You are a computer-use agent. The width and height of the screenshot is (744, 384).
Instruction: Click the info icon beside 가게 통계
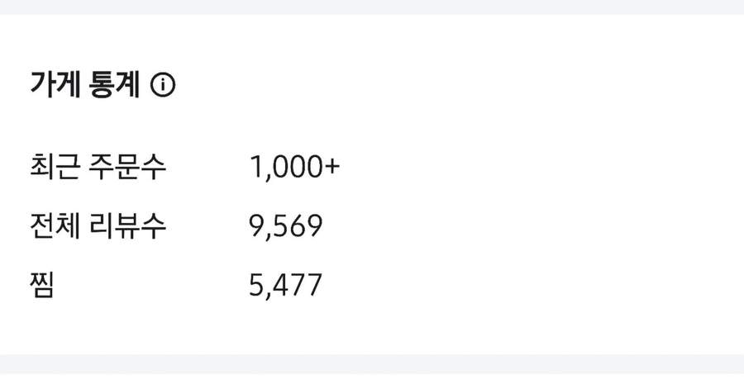[164, 84]
